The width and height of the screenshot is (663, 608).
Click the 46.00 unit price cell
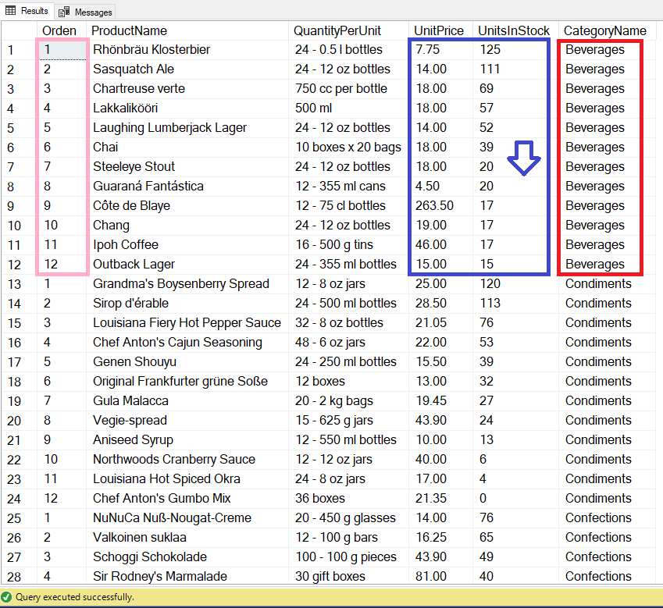tap(441, 244)
